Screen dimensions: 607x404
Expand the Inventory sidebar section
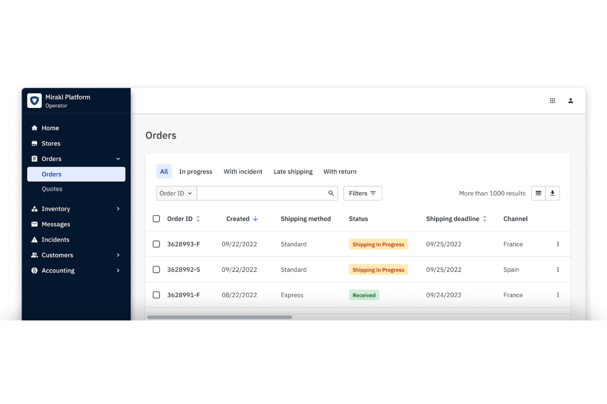tap(118, 209)
